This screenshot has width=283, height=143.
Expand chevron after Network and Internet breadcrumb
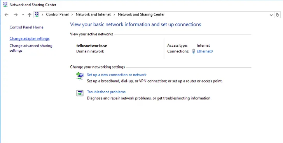[114, 15]
